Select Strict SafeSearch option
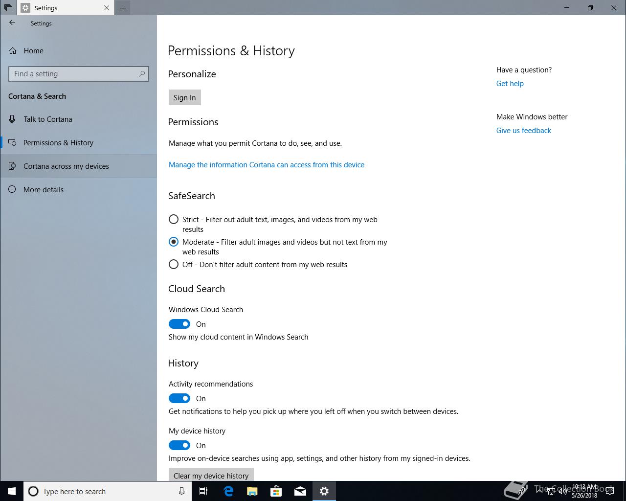Image resolution: width=626 pixels, height=501 pixels. tap(174, 219)
